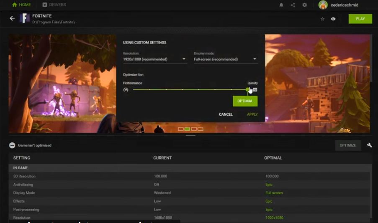
Task: Apply the custom settings
Action: [252, 114]
